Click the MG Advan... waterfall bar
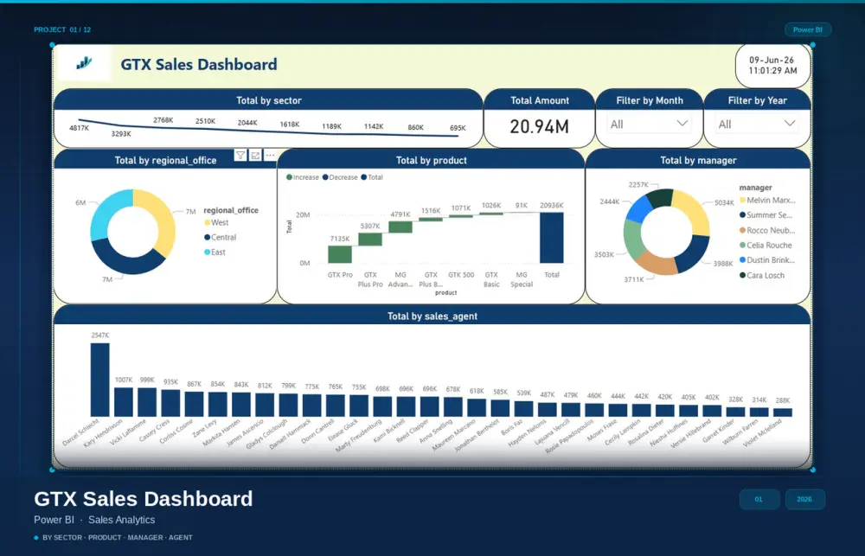This screenshot has width=865, height=556. pos(400,227)
